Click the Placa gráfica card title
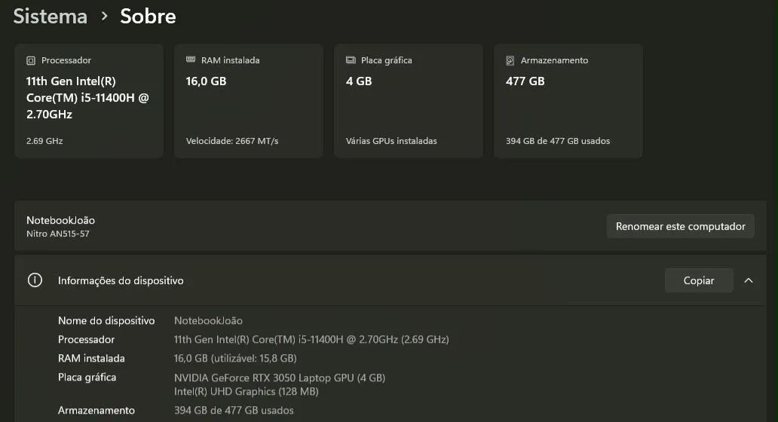Image resolution: width=778 pixels, height=422 pixels. [x=387, y=60]
